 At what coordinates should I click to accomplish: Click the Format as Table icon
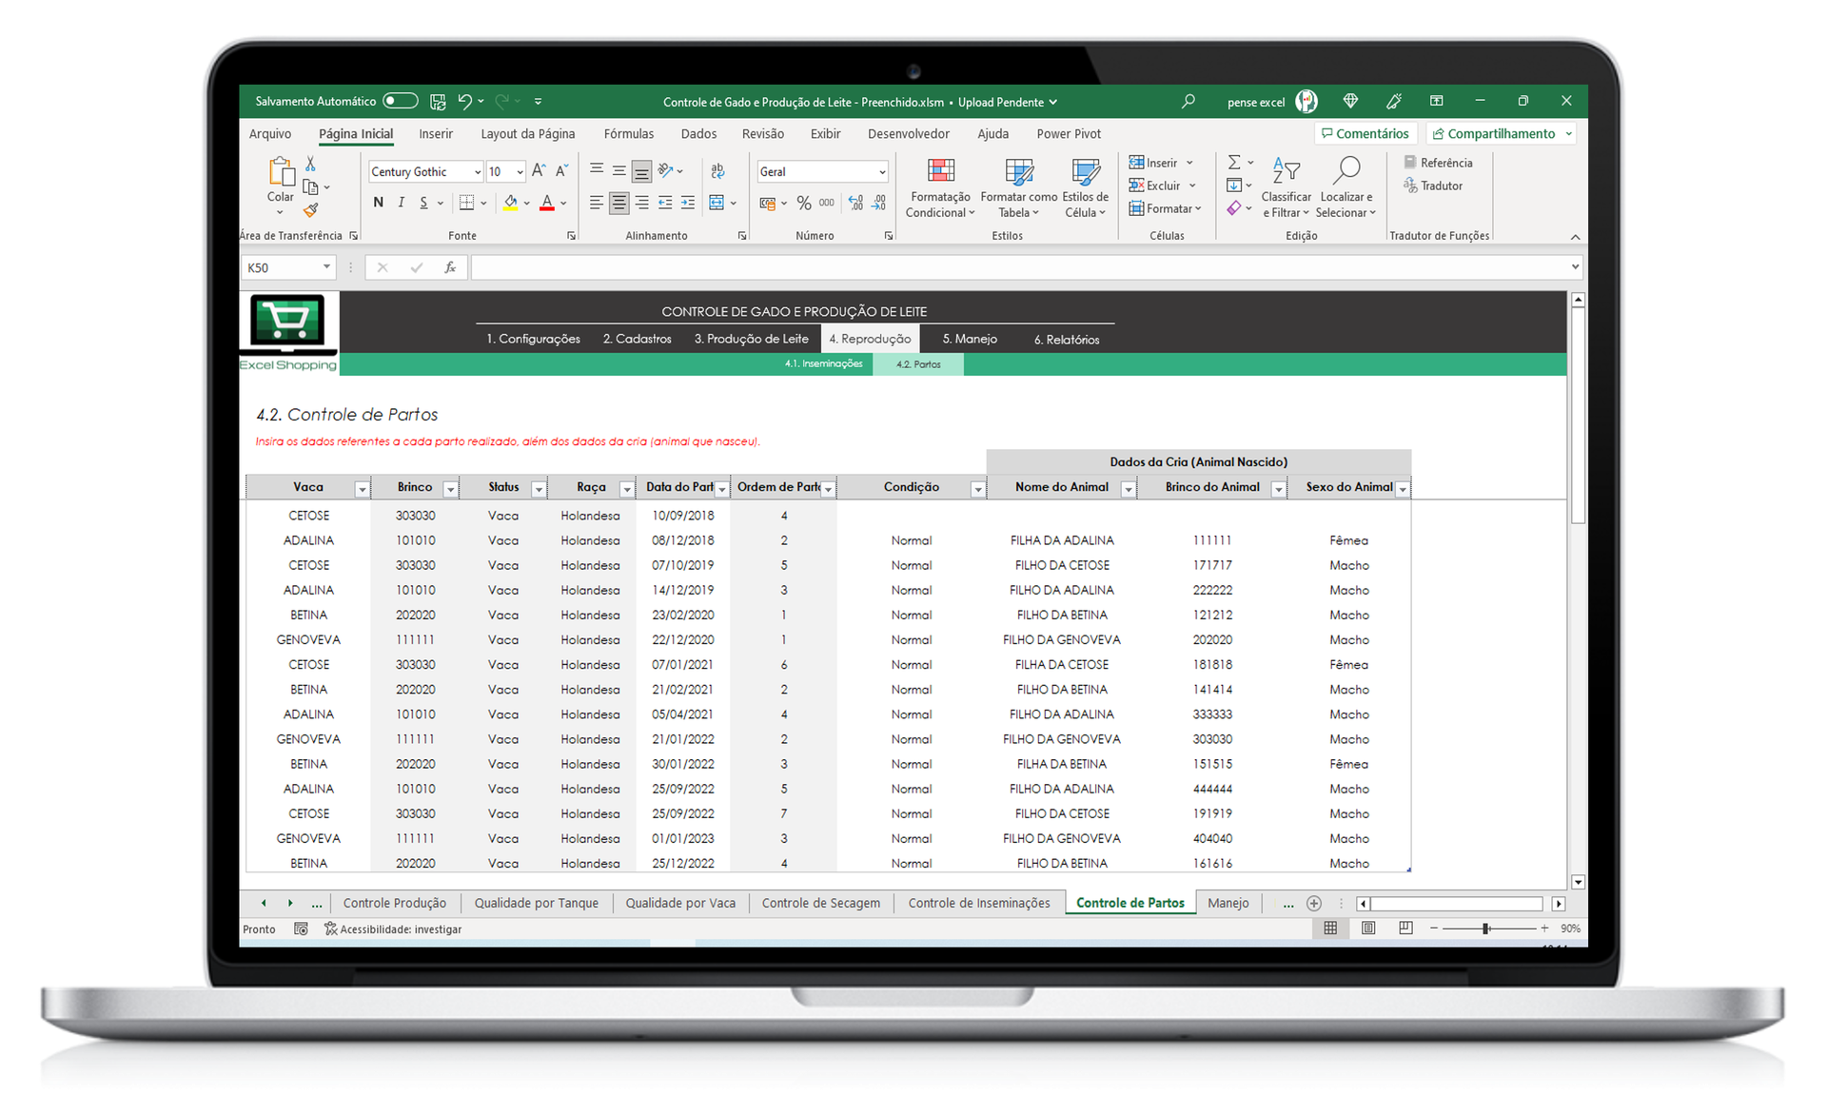[x=1018, y=172]
